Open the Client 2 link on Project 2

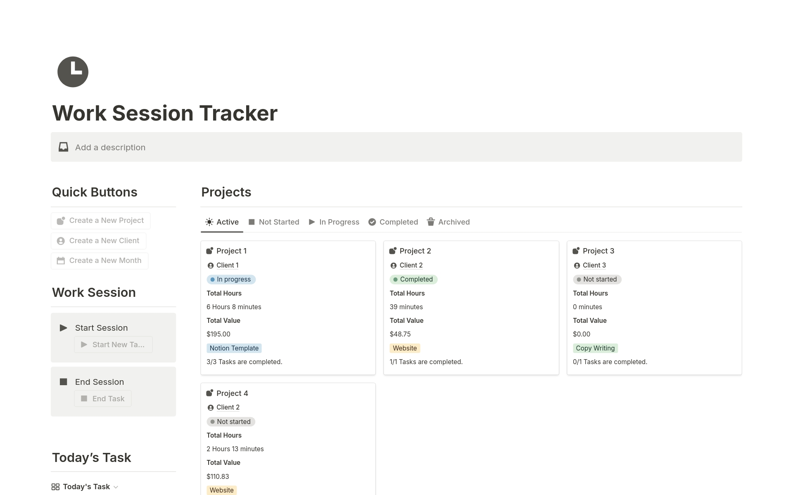click(411, 265)
